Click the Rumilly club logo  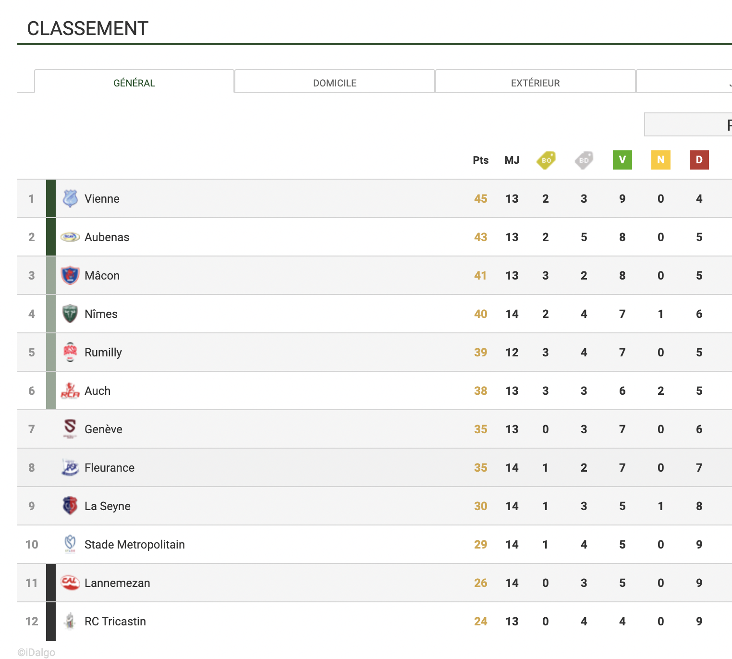(70, 352)
